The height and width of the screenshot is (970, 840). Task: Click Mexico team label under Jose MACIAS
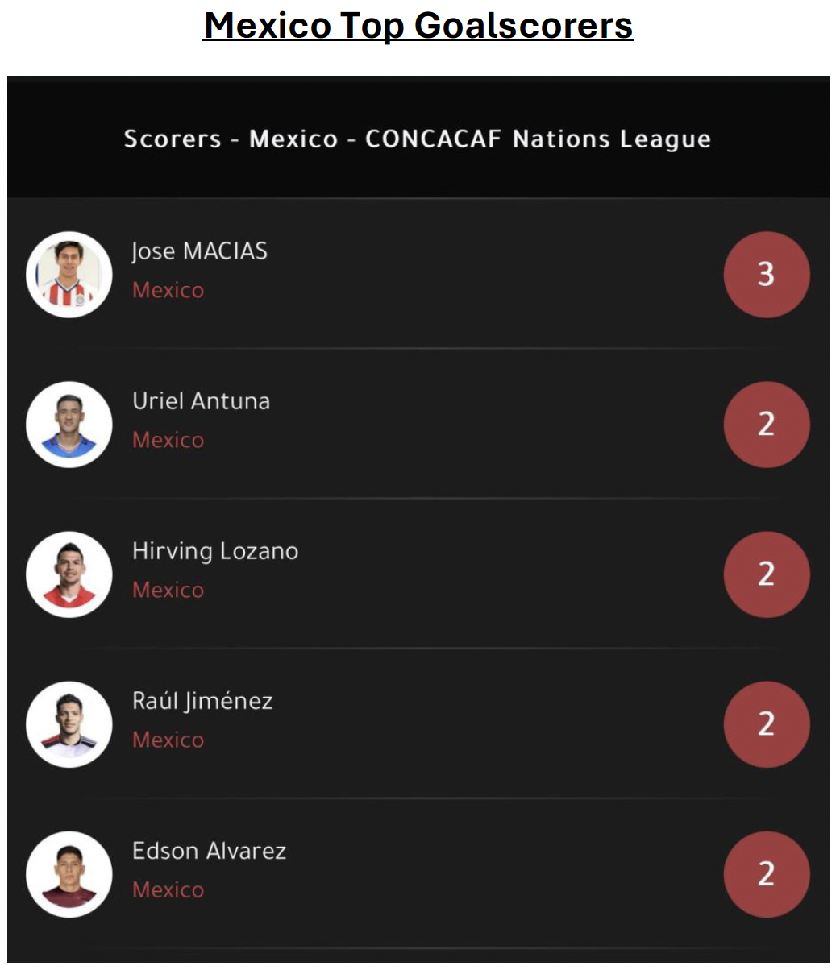168,290
